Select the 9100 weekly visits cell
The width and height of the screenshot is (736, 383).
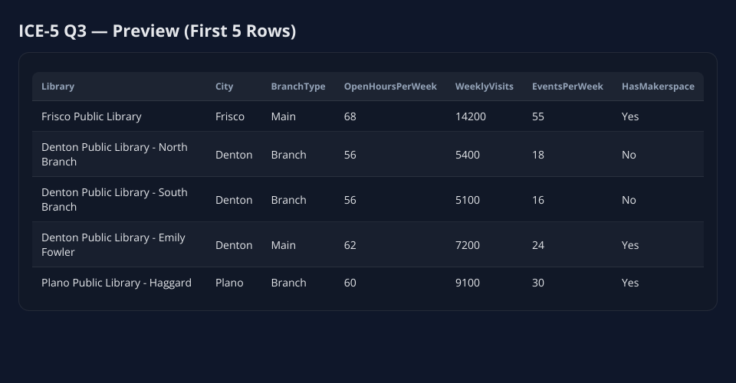pyautogui.click(x=467, y=283)
